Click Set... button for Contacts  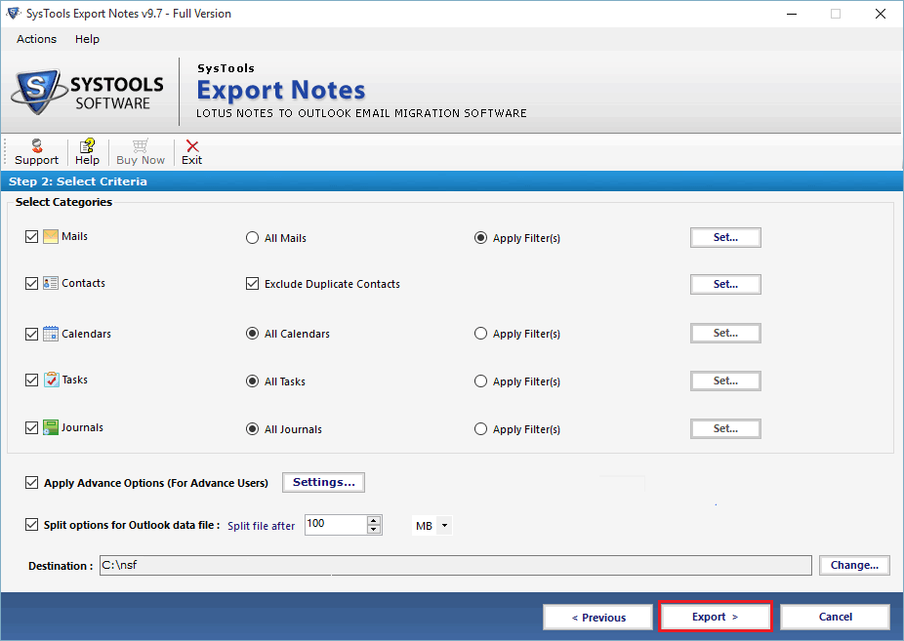[725, 284]
